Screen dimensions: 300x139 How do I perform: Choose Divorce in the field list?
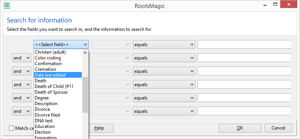[58, 109]
